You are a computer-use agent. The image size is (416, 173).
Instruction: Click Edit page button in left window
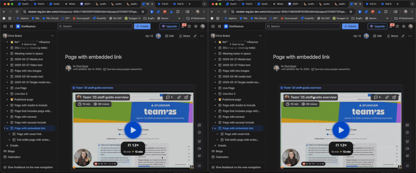click(x=169, y=36)
